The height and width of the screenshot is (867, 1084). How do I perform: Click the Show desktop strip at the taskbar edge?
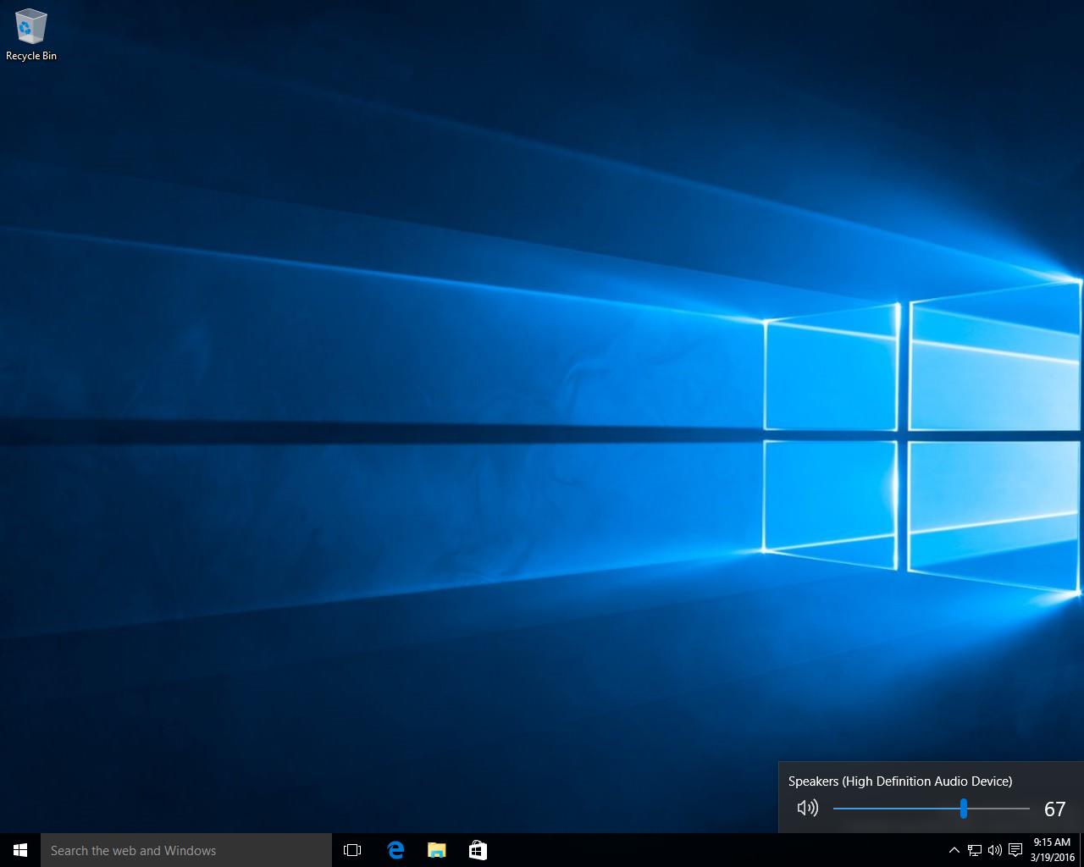tap(1081, 850)
